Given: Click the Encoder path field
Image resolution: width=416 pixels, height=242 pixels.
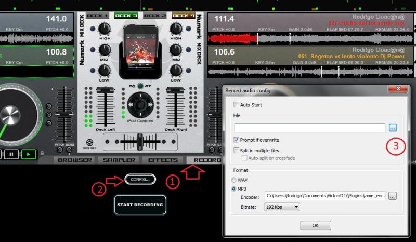Looking at the screenshot, I should 325,196.
